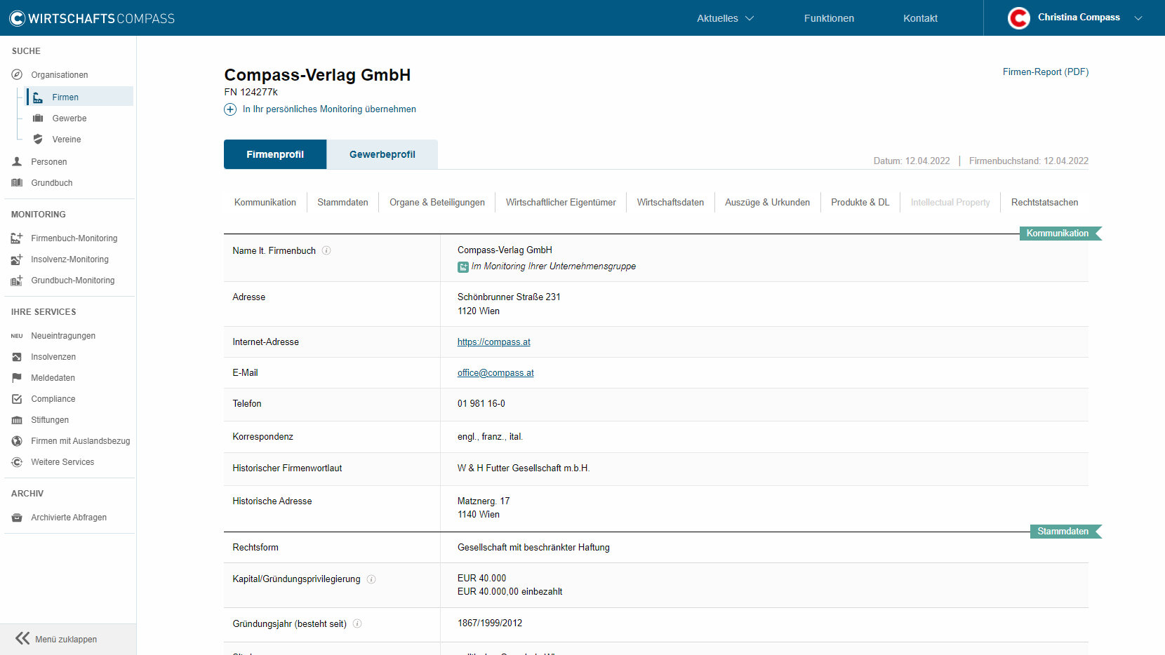This screenshot has width=1165, height=655.
Task: Expand the Aktuelles dropdown menu
Action: pyautogui.click(x=725, y=18)
